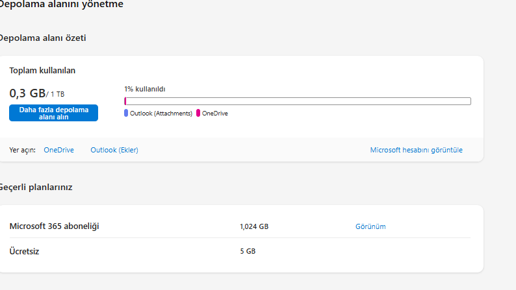Click the storage usage progress bar
This screenshot has height=290, width=516.
[x=298, y=101]
